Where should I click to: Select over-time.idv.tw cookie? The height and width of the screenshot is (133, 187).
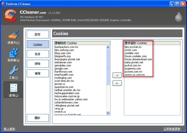click(64, 81)
